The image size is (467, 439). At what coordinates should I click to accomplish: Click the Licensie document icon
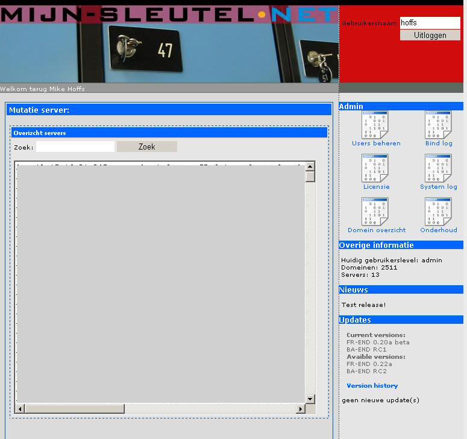point(375,168)
